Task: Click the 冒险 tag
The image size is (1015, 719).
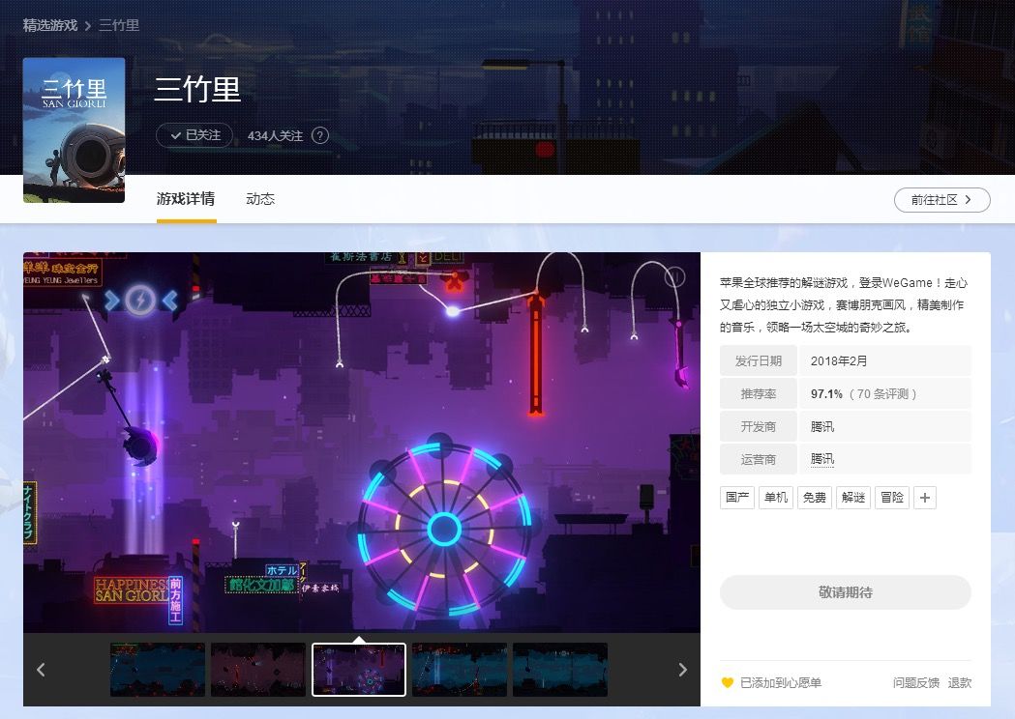Action: click(892, 498)
